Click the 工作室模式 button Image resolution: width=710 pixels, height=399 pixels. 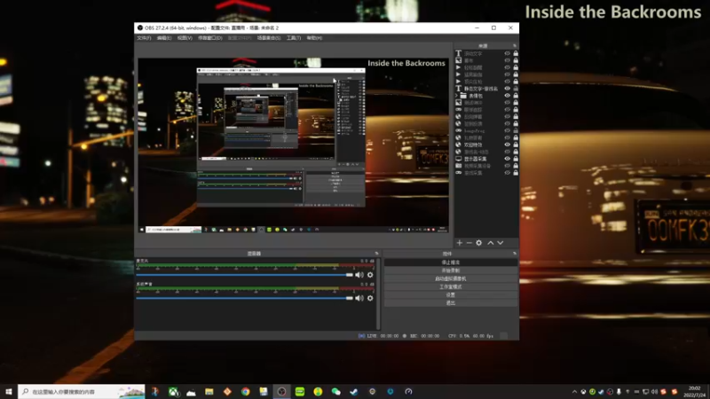(451, 286)
